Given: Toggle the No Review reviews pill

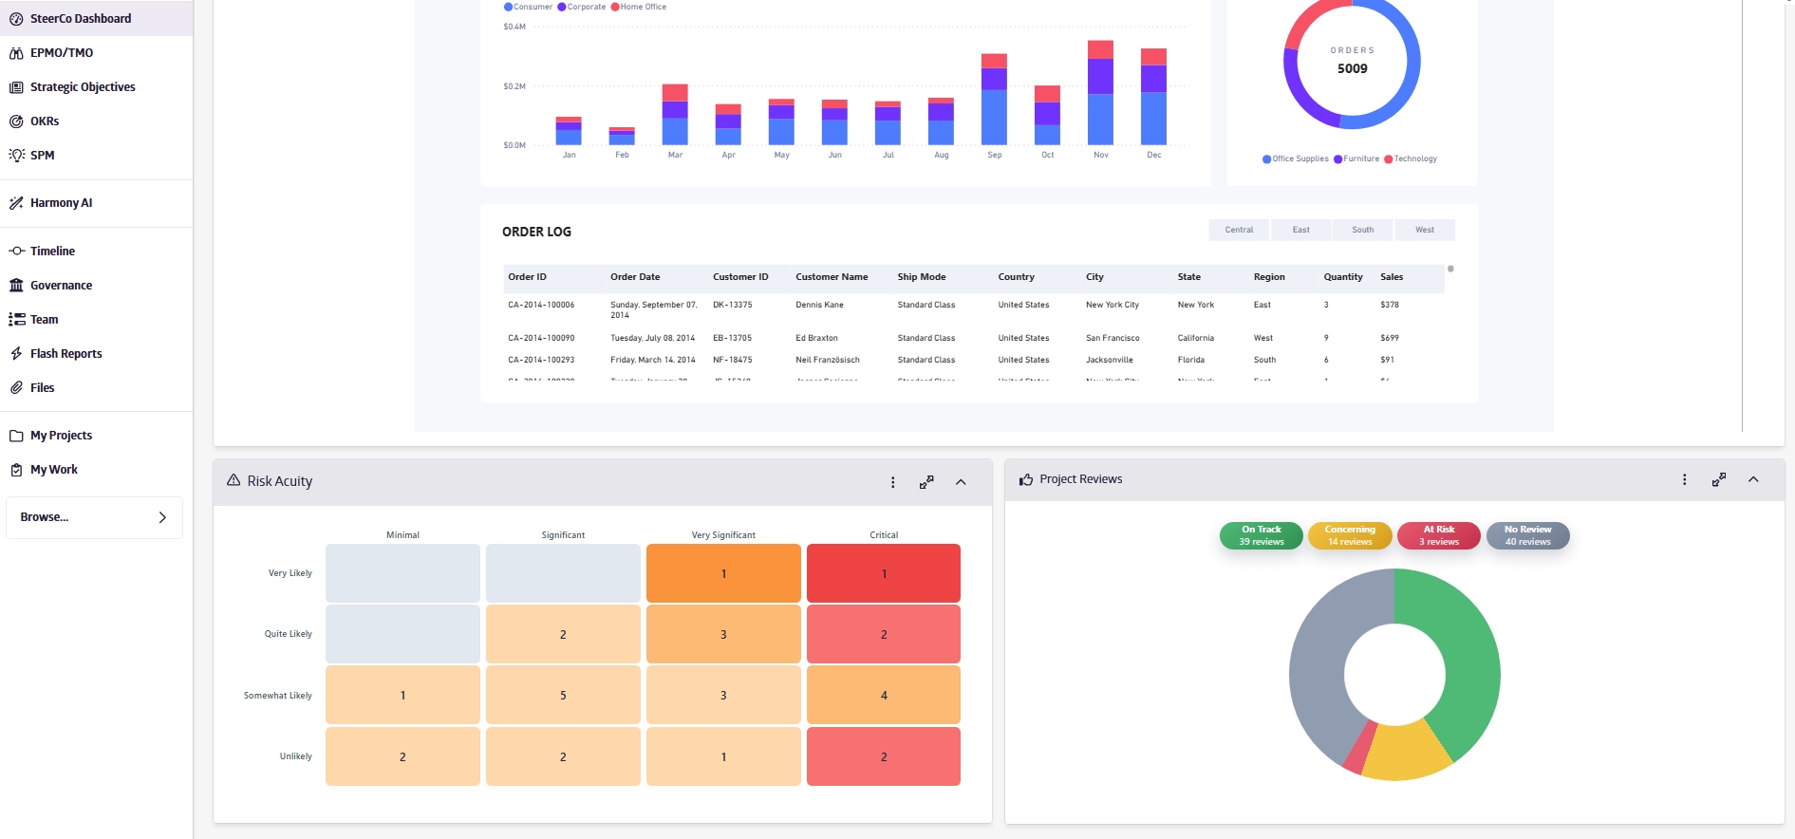Looking at the screenshot, I should point(1528,535).
